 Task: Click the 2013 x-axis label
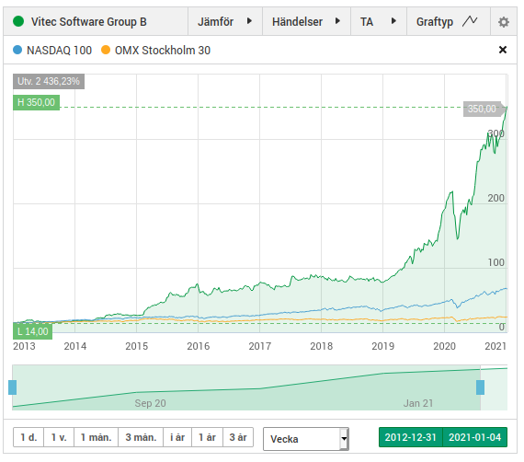(24, 346)
